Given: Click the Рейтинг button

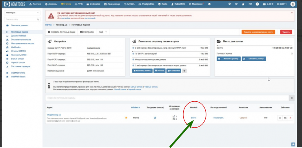Looking at the screenshot, I should click(x=160, y=71).
